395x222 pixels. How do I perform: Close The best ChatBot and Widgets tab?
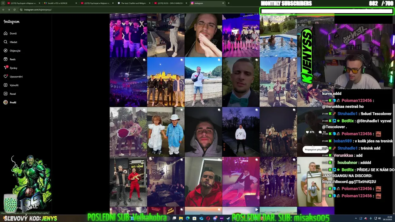coord(150,3)
